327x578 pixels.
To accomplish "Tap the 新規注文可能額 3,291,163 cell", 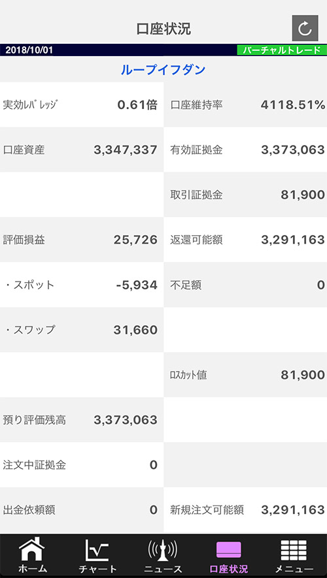I will click(x=245, y=510).
